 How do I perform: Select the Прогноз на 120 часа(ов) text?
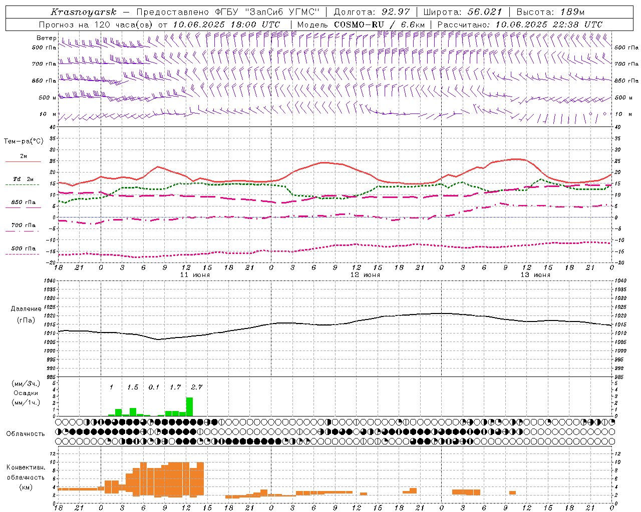tap(97, 24)
